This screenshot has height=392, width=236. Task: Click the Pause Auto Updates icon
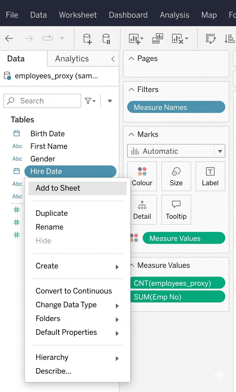tap(106, 39)
